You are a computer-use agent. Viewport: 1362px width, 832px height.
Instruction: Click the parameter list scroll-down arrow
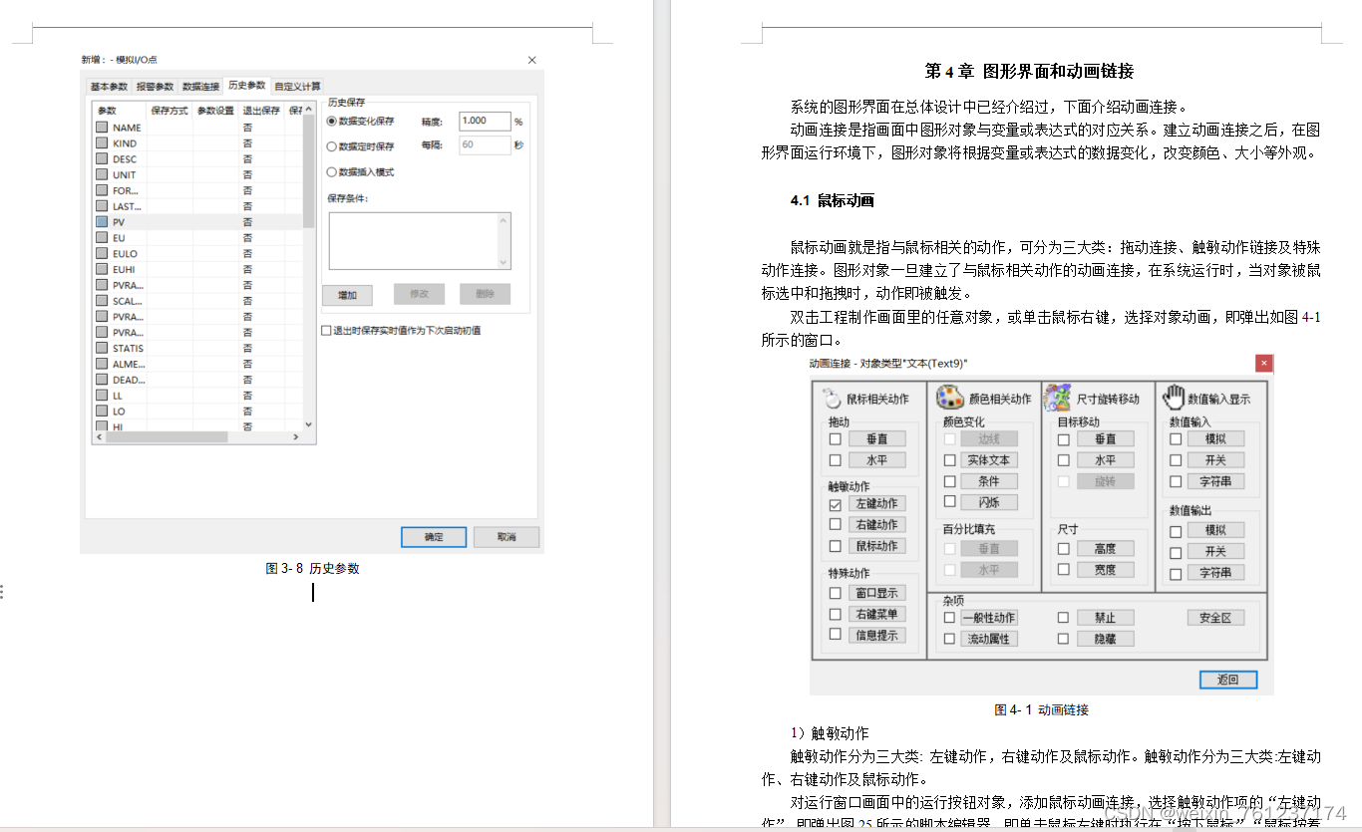308,425
